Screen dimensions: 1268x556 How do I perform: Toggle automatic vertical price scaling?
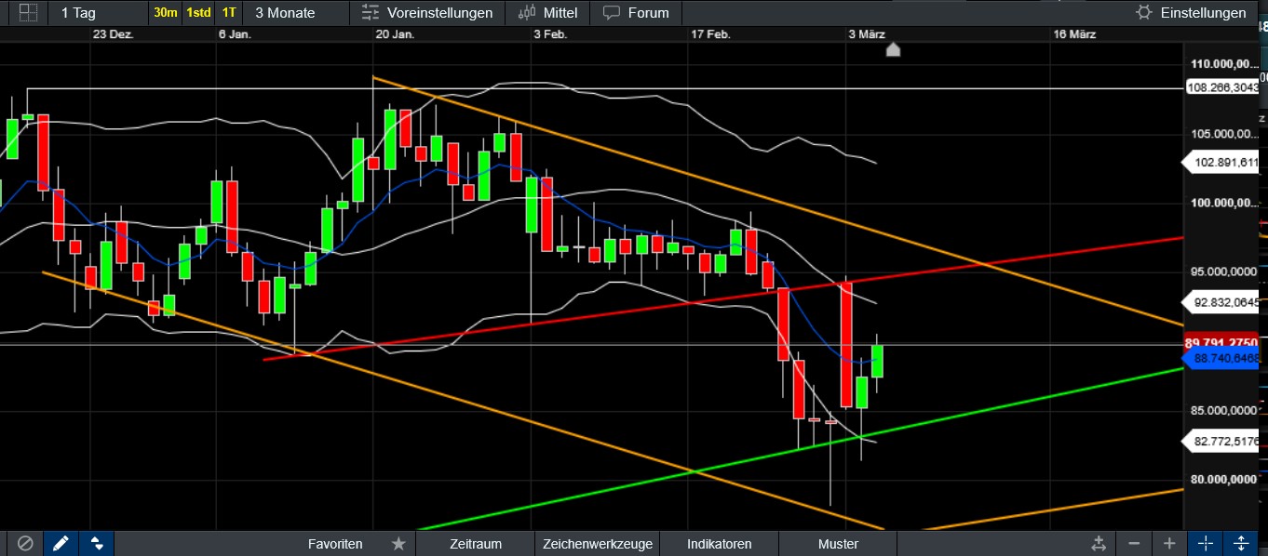1242,543
